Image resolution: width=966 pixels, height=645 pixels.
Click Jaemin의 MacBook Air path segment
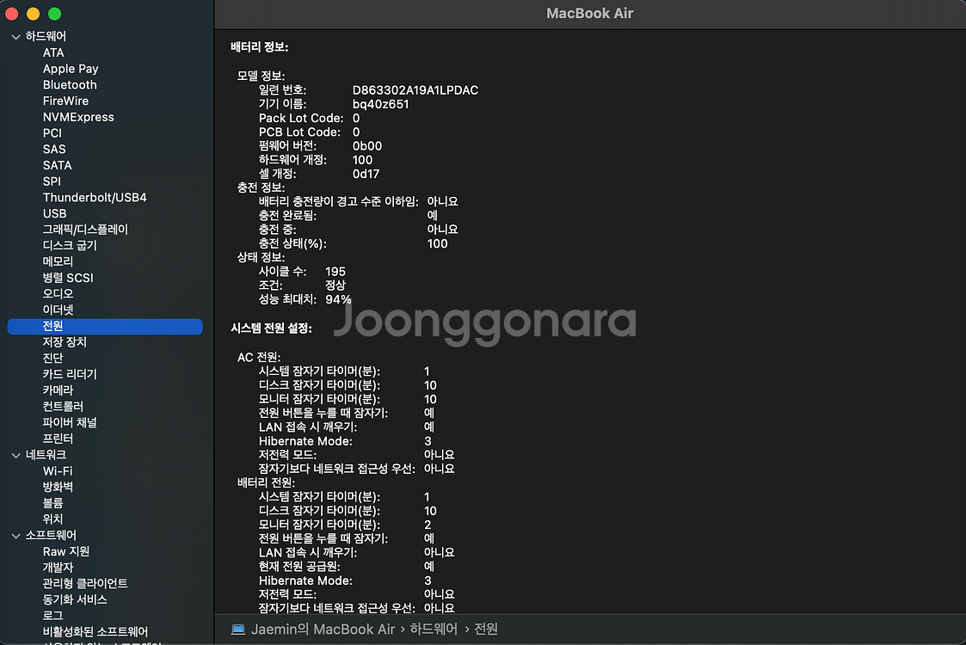click(323, 629)
